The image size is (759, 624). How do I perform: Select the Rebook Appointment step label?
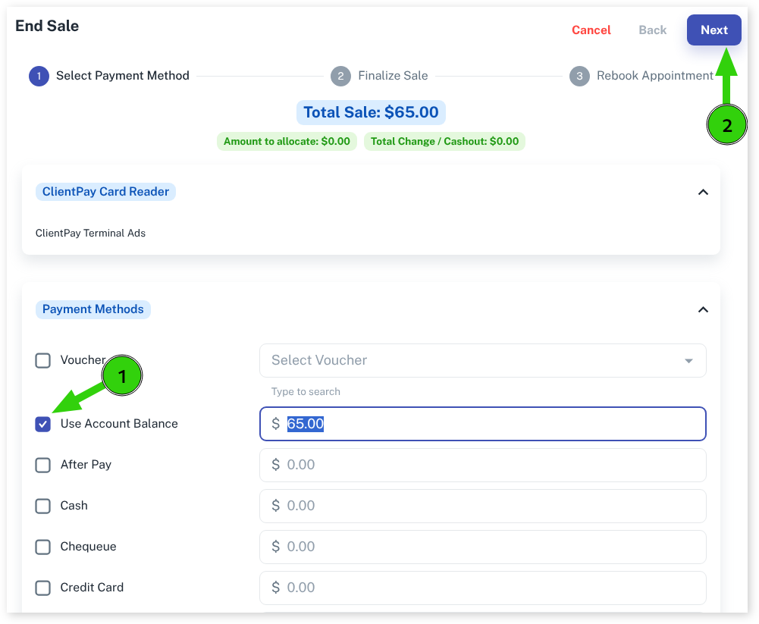(x=654, y=76)
